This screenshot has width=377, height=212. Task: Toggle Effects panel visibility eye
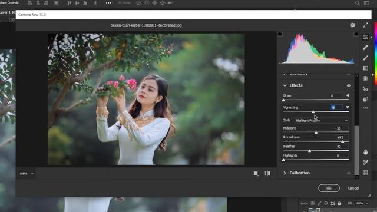click(349, 85)
